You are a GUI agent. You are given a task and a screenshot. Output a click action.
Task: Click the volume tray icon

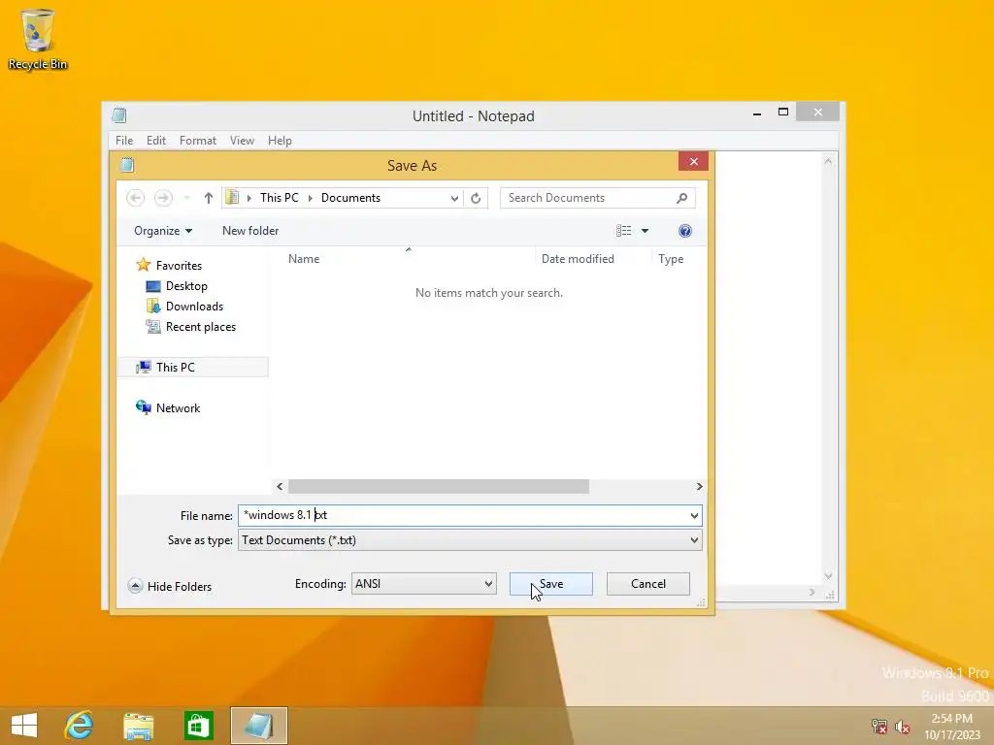(x=902, y=727)
